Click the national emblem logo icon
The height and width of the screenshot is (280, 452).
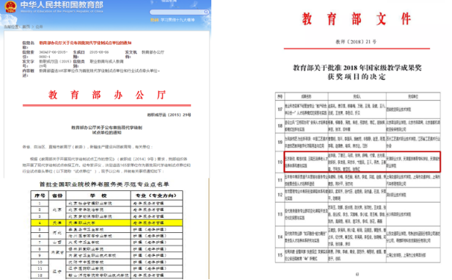pos(10,7)
